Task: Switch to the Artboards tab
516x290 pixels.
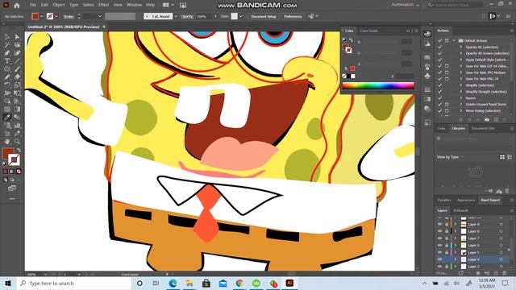Action: [x=460, y=210]
